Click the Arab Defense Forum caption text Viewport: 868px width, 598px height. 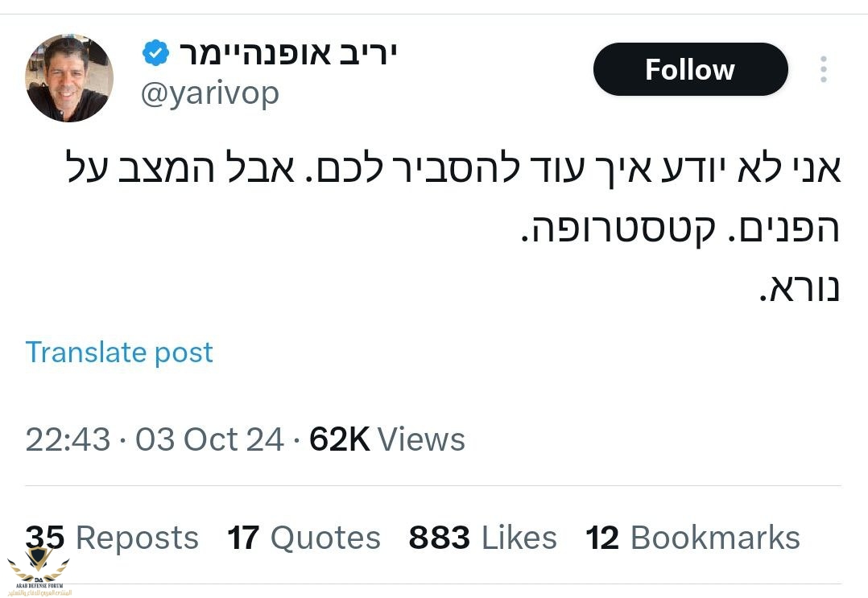(x=39, y=589)
